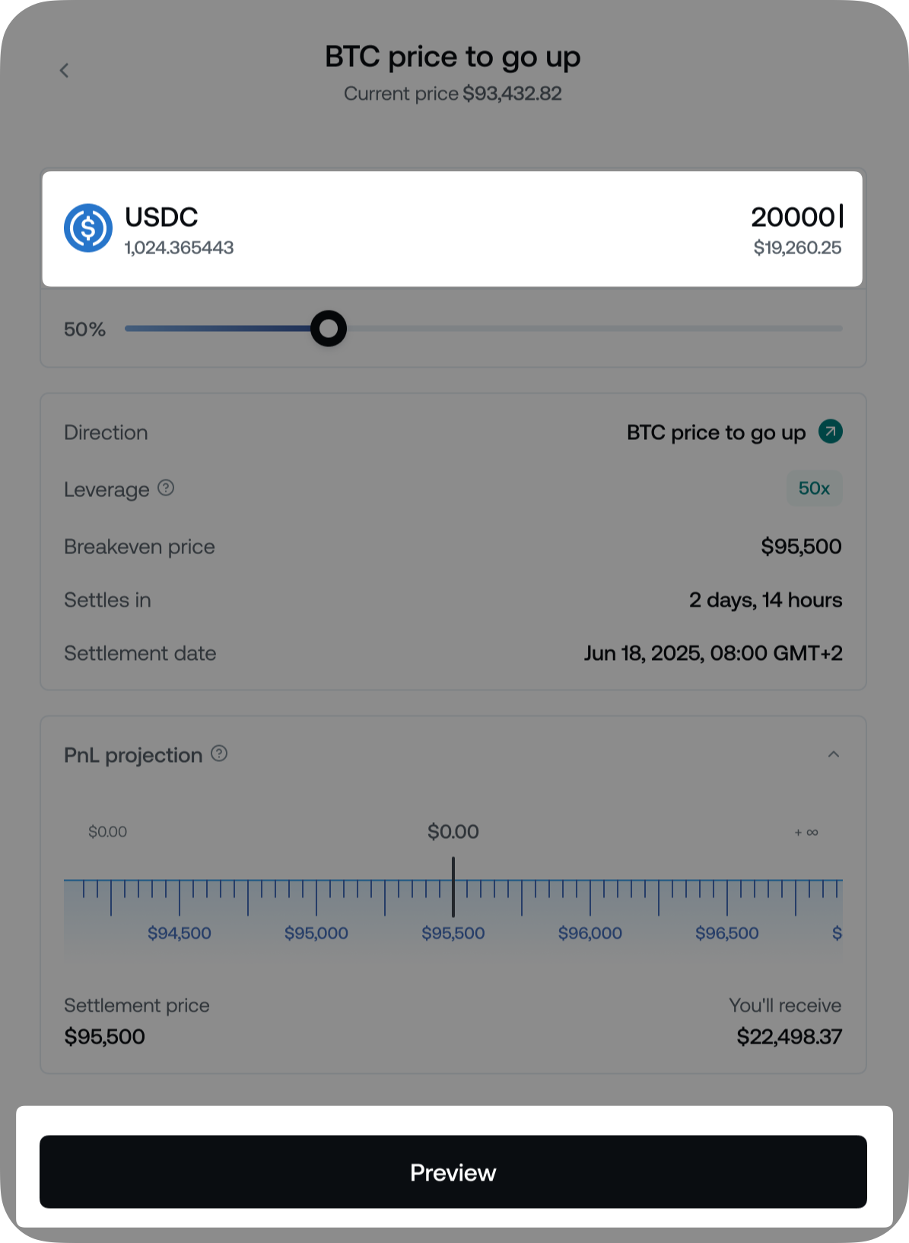
Task: Open the PnL projection info icon
Action: tap(219, 754)
